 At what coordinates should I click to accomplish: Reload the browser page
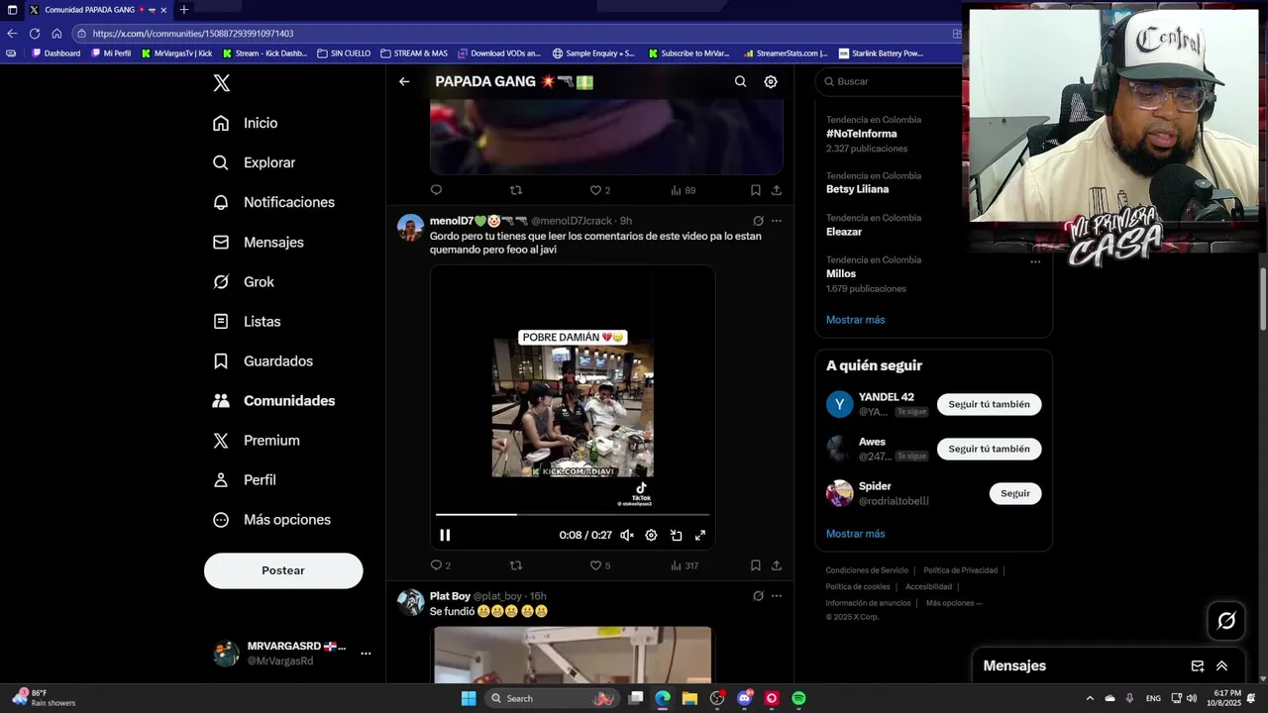tap(35, 33)
